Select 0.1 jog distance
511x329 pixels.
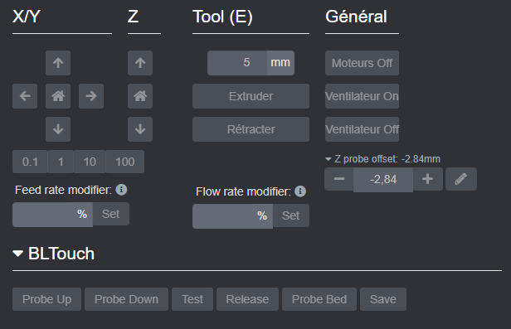pyautogui.click(x=30, y=162)
